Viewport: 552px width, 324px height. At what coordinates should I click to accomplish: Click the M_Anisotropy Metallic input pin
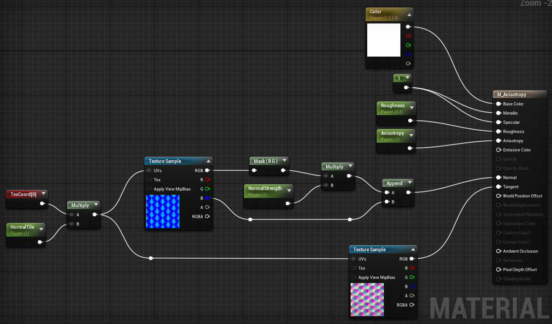pos(499,113)
